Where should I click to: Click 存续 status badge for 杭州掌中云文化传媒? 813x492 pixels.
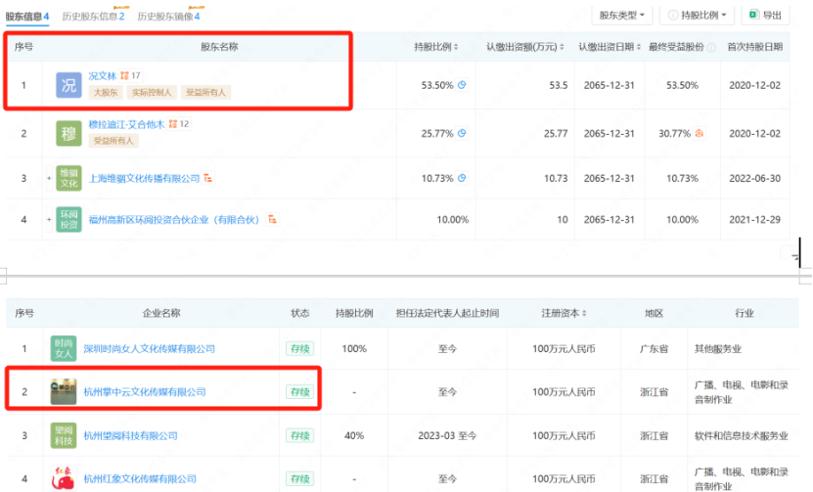coord(299,392)
